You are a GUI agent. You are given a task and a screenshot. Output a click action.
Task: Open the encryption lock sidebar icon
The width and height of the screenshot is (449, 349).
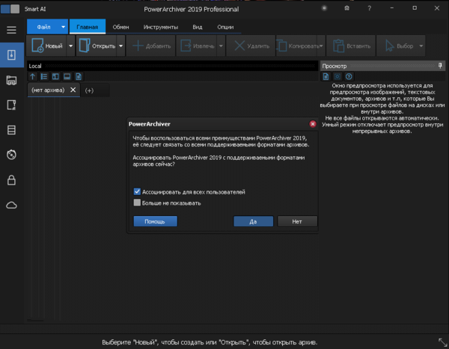tap(11, 180)
